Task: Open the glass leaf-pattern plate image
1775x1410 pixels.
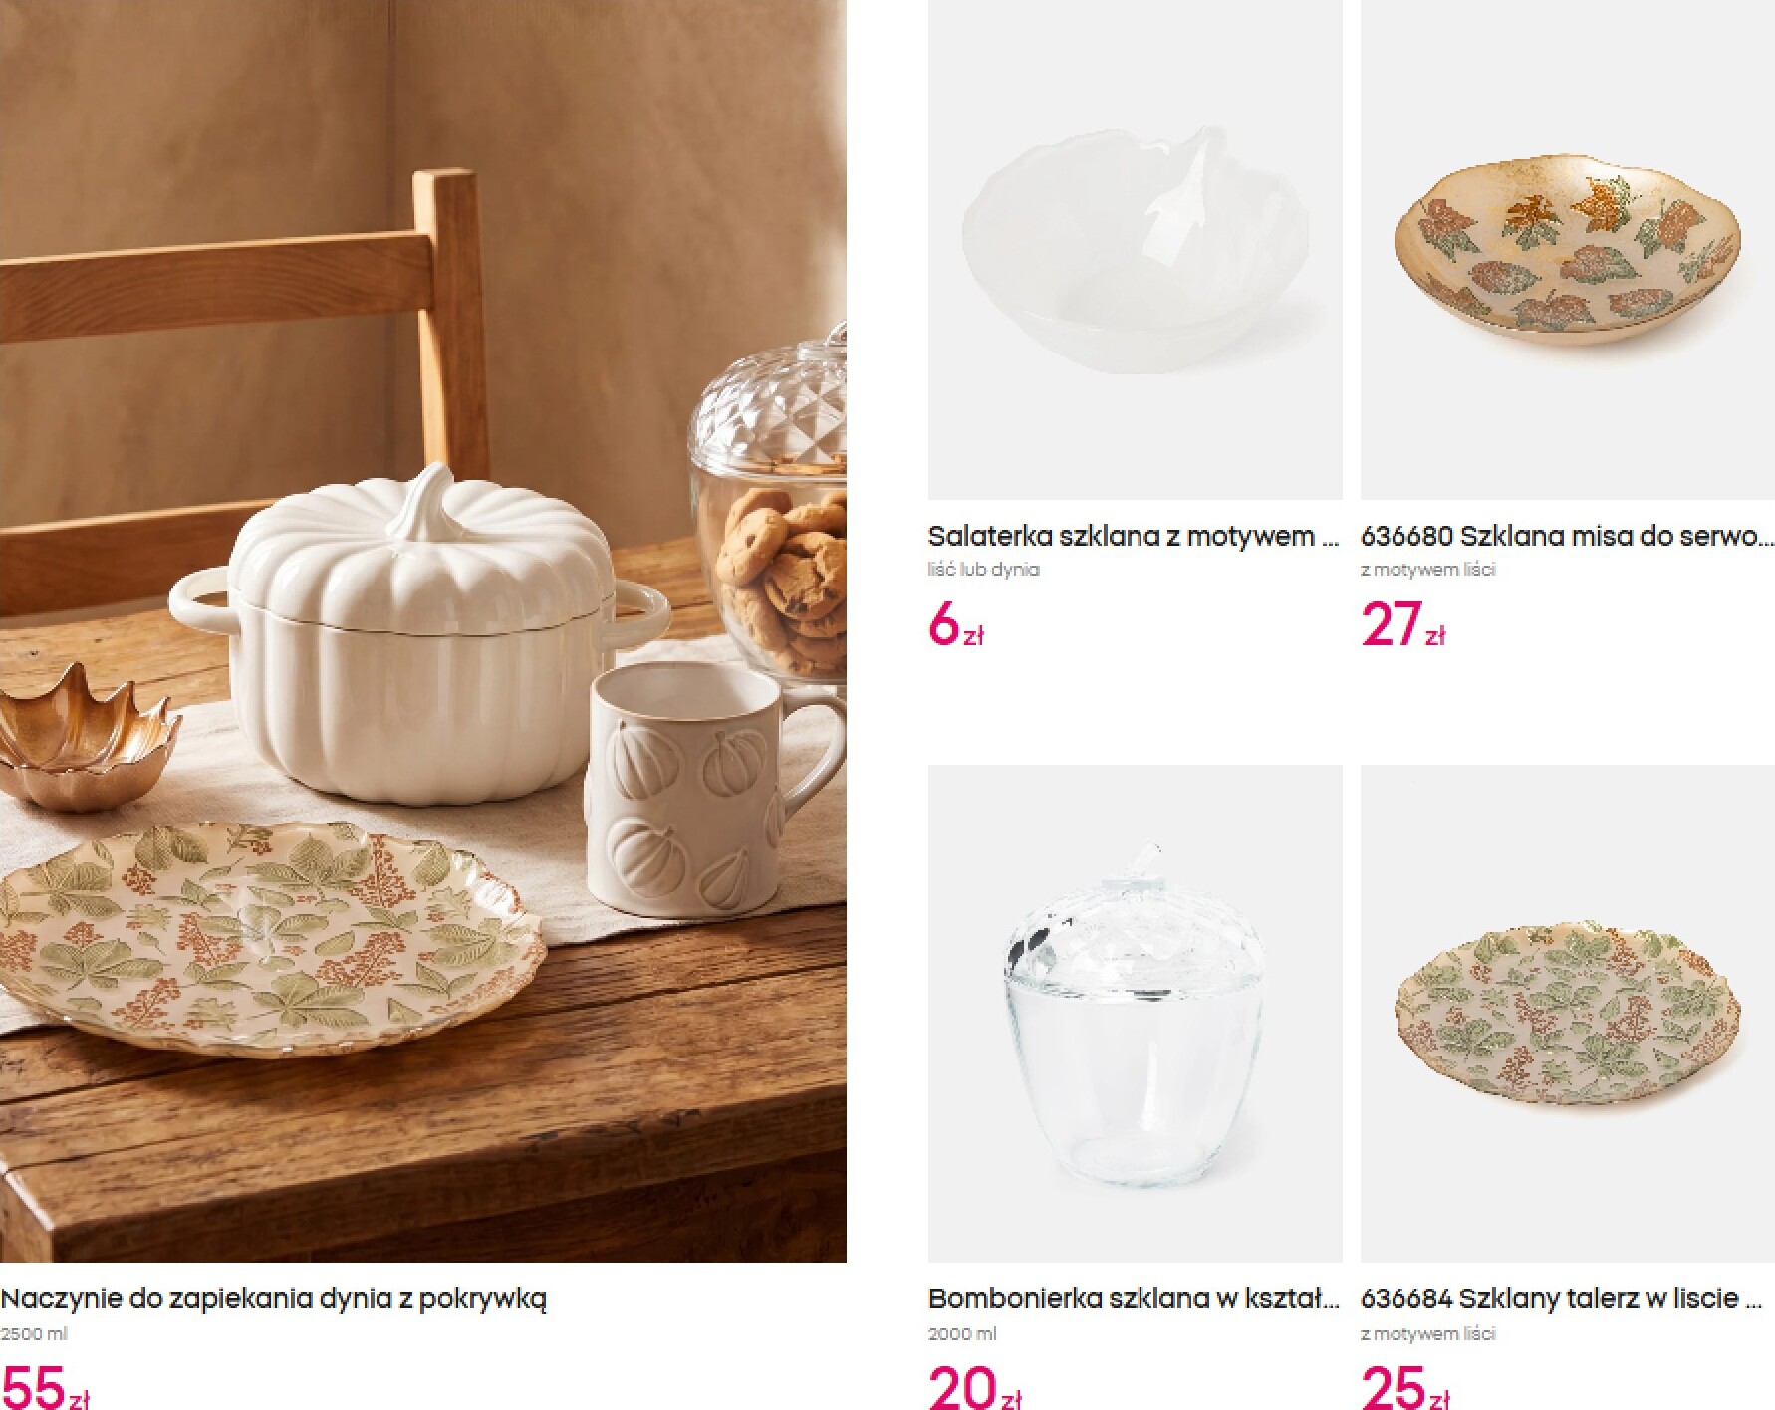Action: [1568, 1014]
